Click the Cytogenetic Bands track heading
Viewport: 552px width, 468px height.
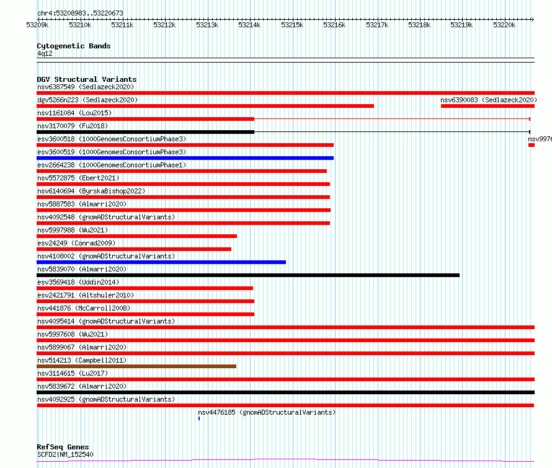(74, 46)
